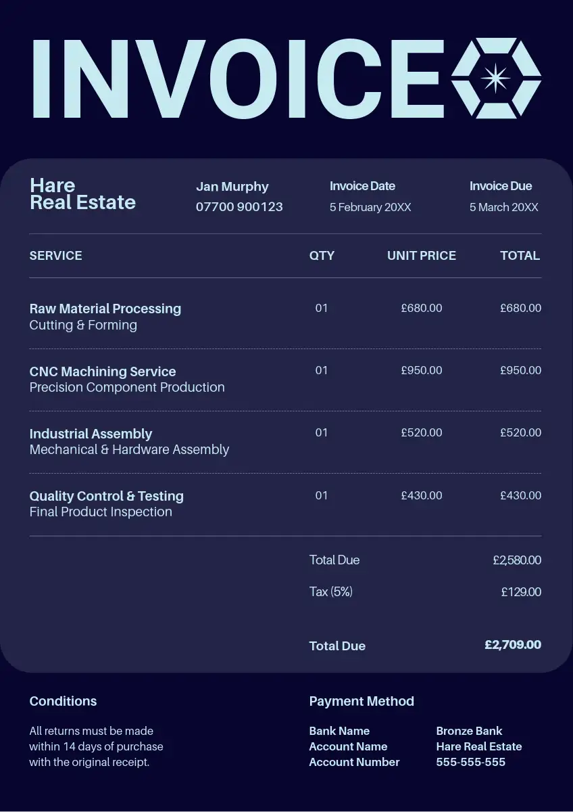Select the bold £2,709.00 final total

pyautogui.click(x=513, y=645)
